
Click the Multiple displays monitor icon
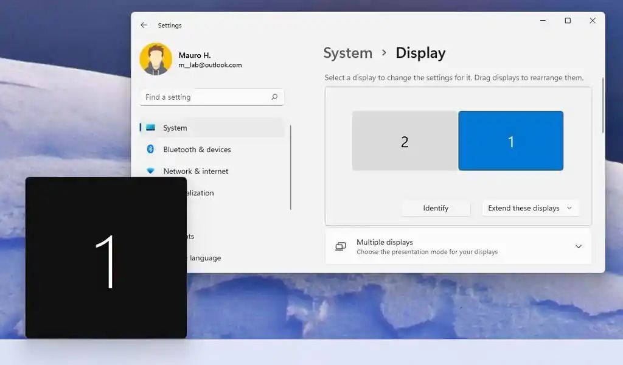point(341,246)
